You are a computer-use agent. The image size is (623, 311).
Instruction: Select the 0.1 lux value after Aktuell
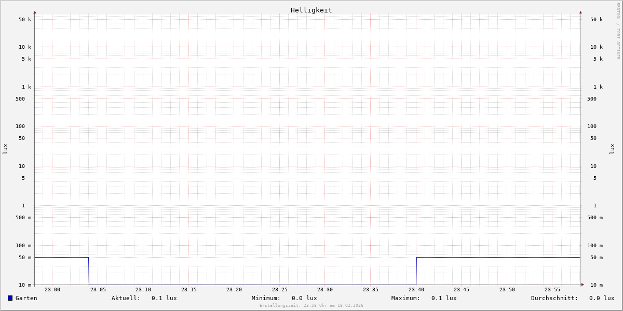164,298
